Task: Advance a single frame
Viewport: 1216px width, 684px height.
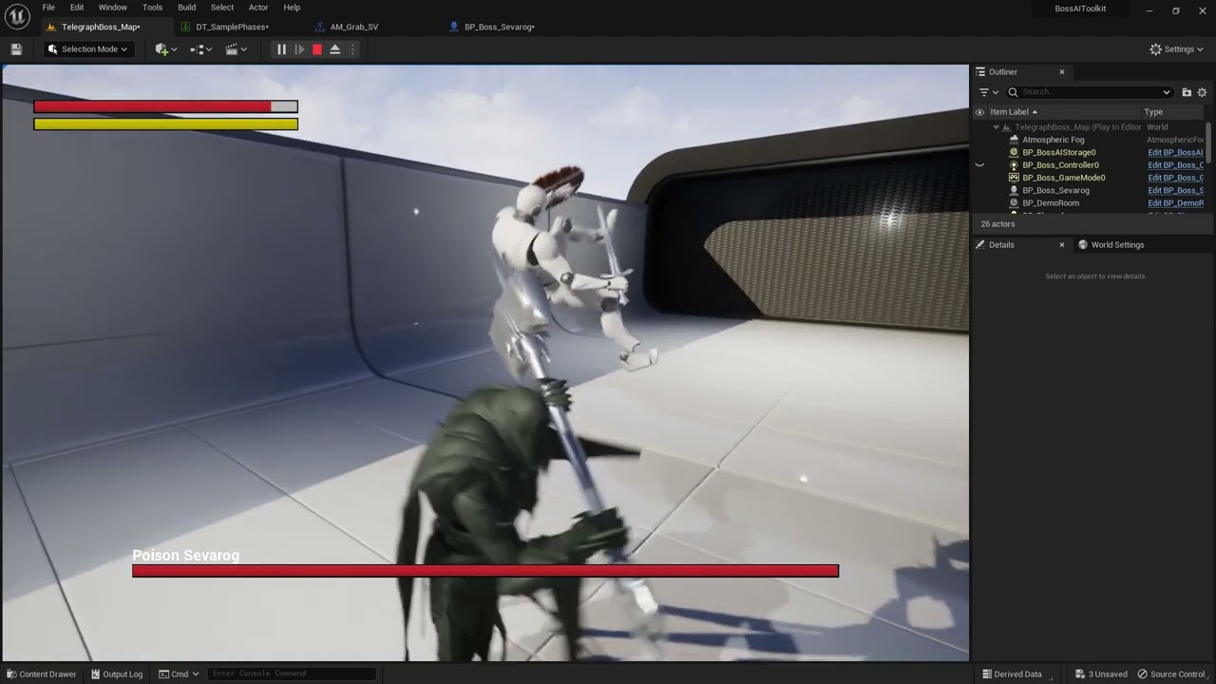Action: click(299, 49)
